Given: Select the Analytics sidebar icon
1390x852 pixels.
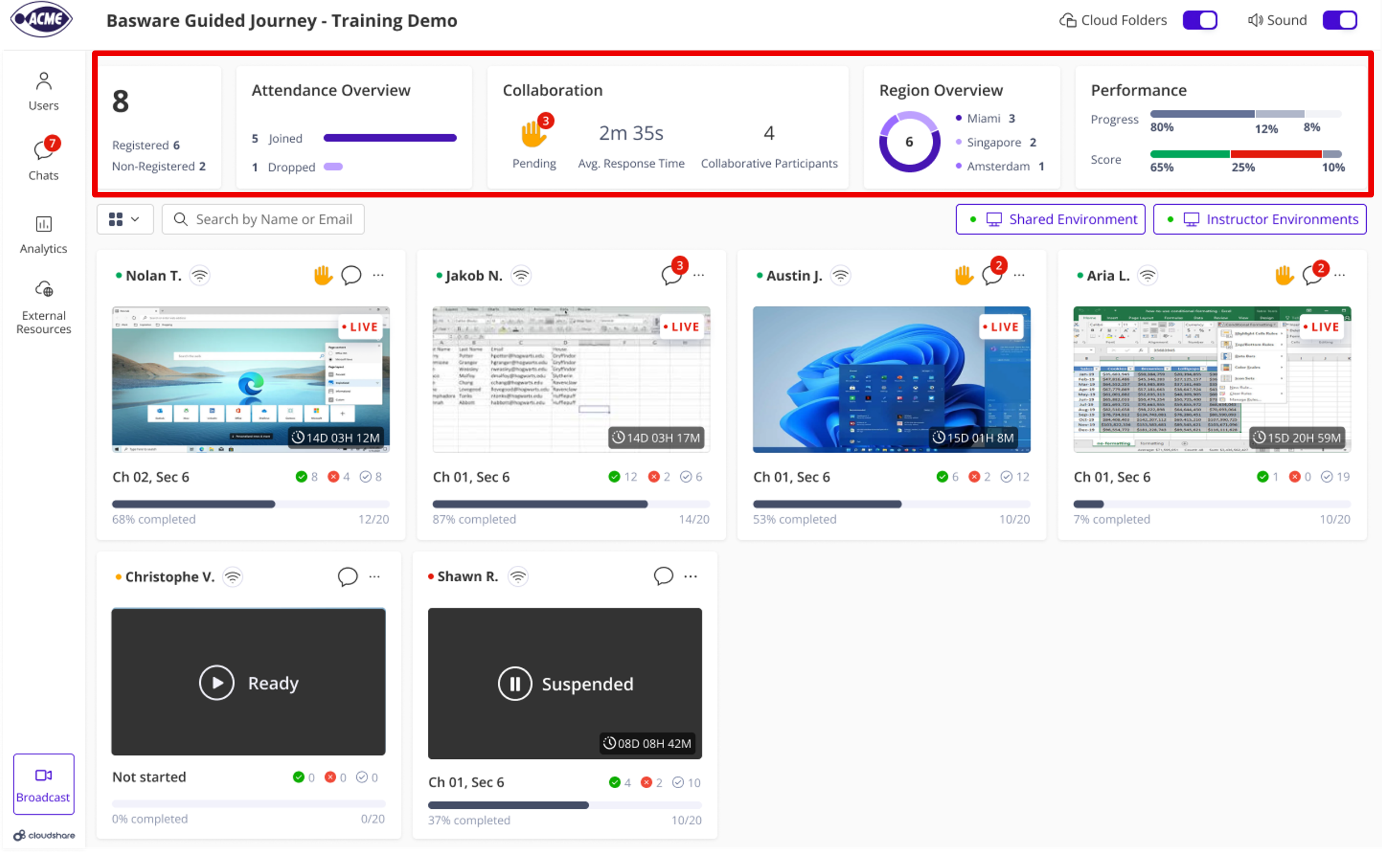Looking at the screenshot, I should pyautogui.click(x=43, y=232).
